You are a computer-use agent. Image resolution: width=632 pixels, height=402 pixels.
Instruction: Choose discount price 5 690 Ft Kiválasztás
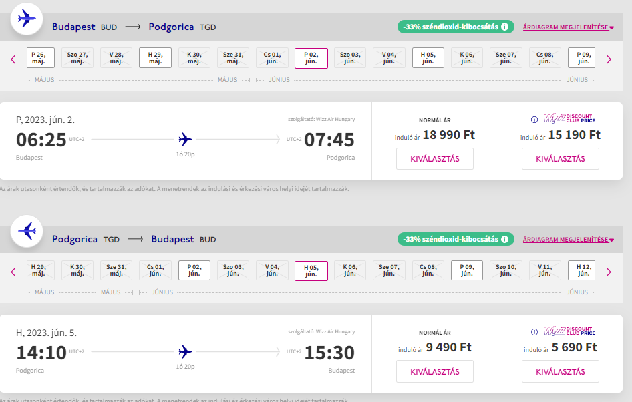click(x=561, y=371)
